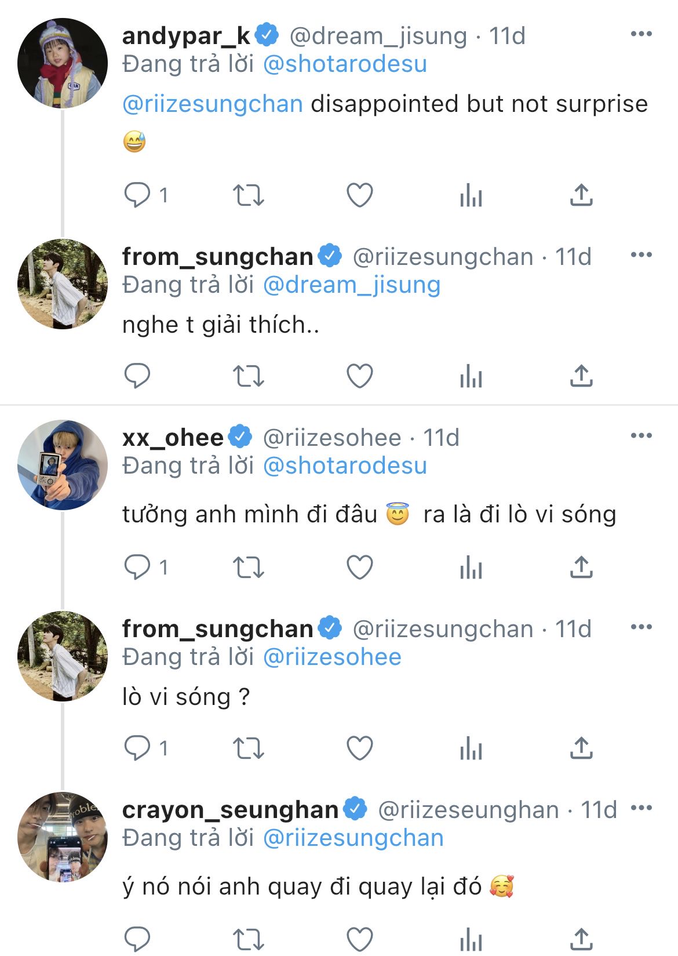This screenshot has height=956, width=678.
Task: Open the @dream_jisung reply-to link
Action: tap(352, 285)
